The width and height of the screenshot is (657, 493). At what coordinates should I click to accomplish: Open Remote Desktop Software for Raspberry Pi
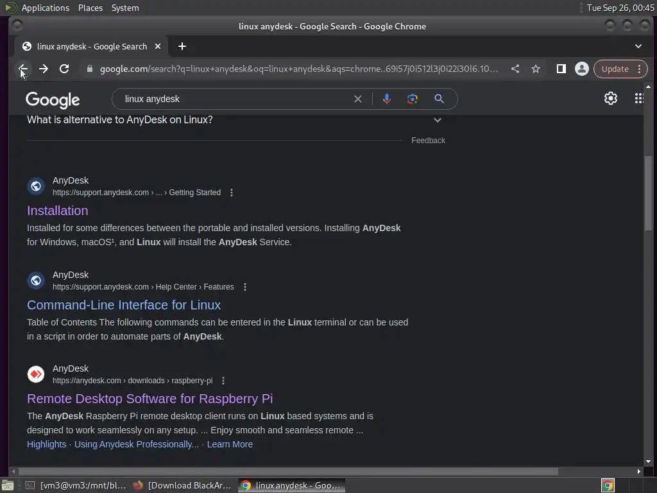[x=149, y=399]
